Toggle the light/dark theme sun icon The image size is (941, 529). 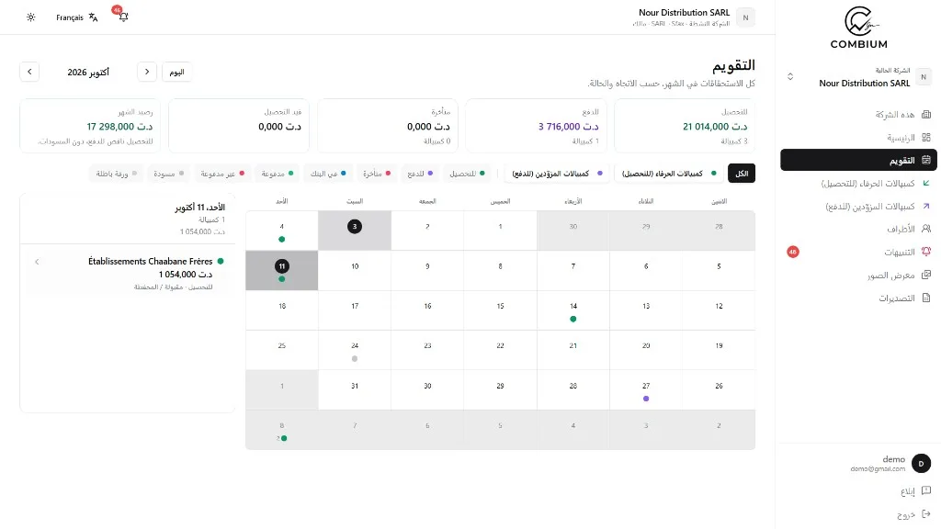tap(30, 17)
